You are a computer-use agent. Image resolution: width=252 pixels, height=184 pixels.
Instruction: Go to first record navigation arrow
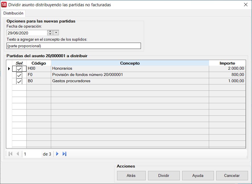(x=11, y=154)
